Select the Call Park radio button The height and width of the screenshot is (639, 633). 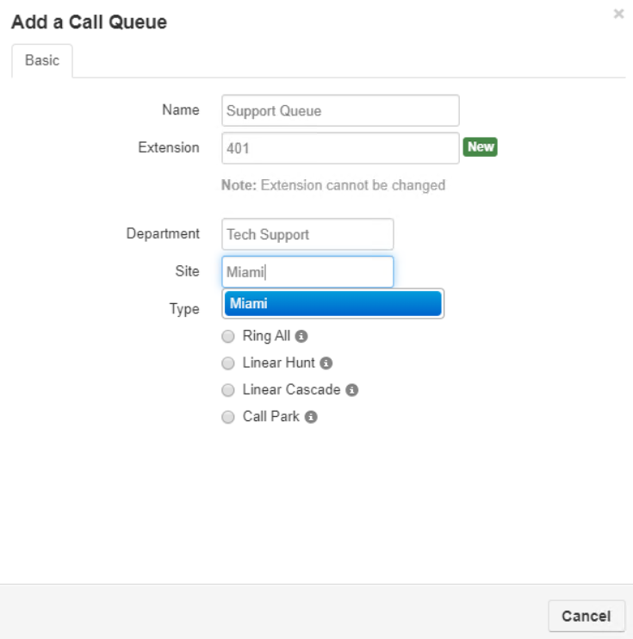[x=228, y=417]
